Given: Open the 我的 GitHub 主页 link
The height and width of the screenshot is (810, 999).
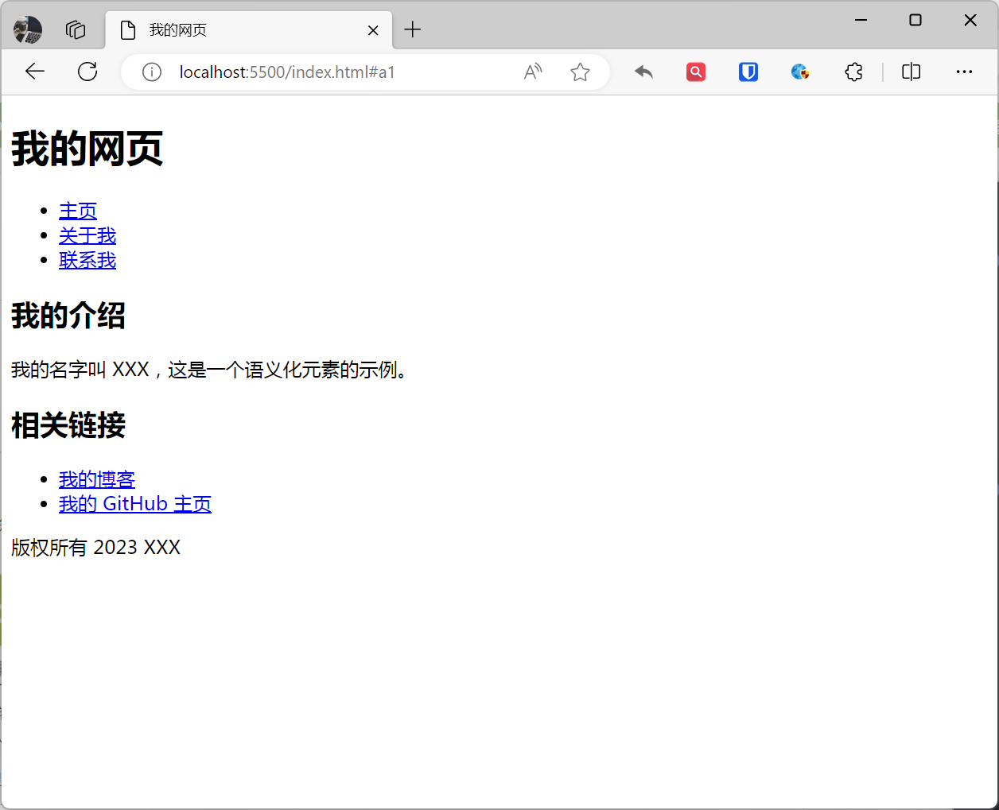Looking at the screenshot, I should [x=134, y=503].
